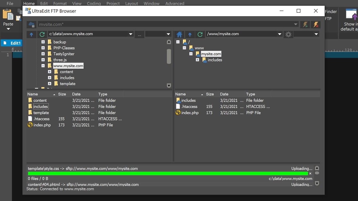Collapse the www.mysite.com local folder

tap(43, 66)
